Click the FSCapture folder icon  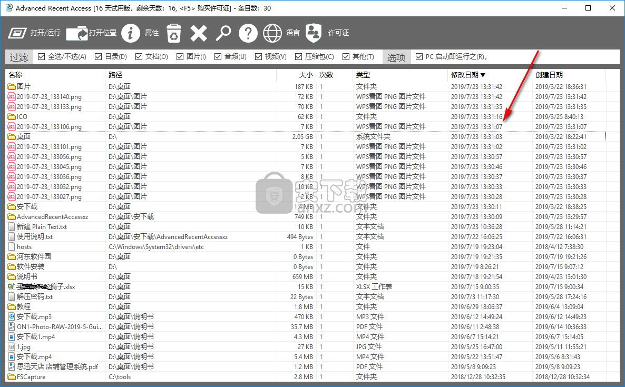click(x=12, y=376)
